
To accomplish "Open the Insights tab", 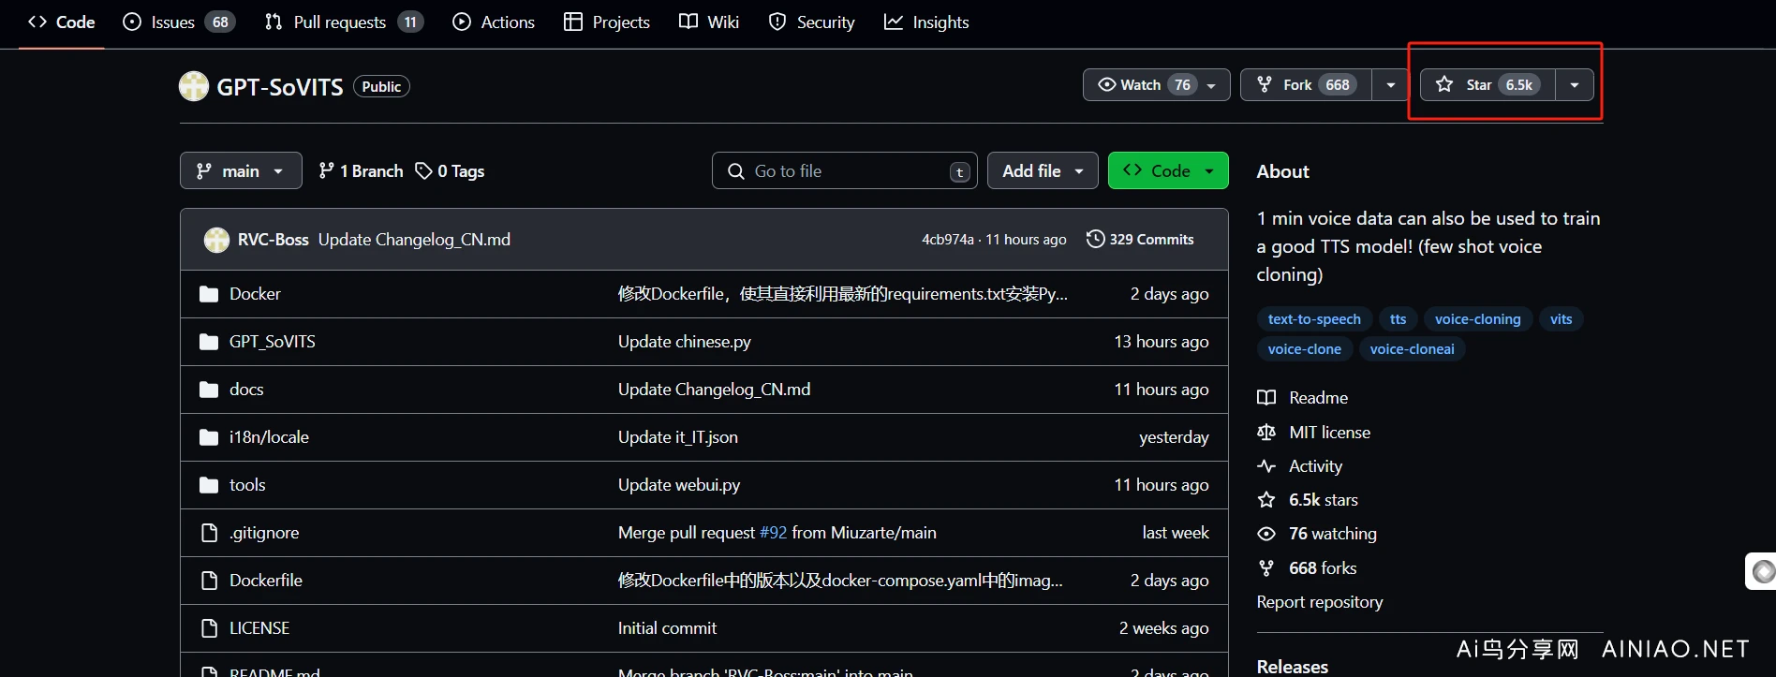I will [926, 22].
